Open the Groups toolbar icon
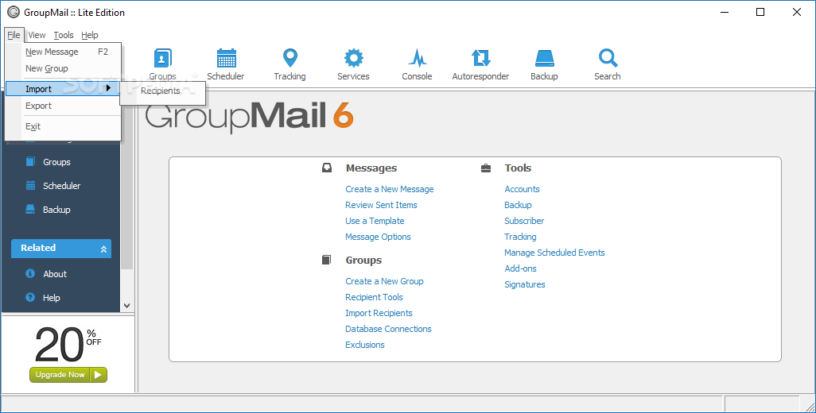This screenshot has width=816, height=413. (162, 58)
